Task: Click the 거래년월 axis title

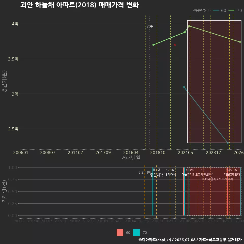Action: pos(131,158)
